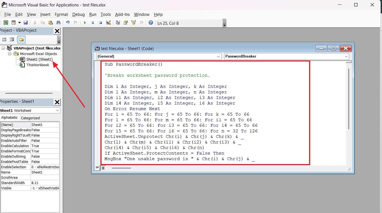382x213 pixels.
Task: Open Find with the binoculars icon
Action: pos(58,23)
